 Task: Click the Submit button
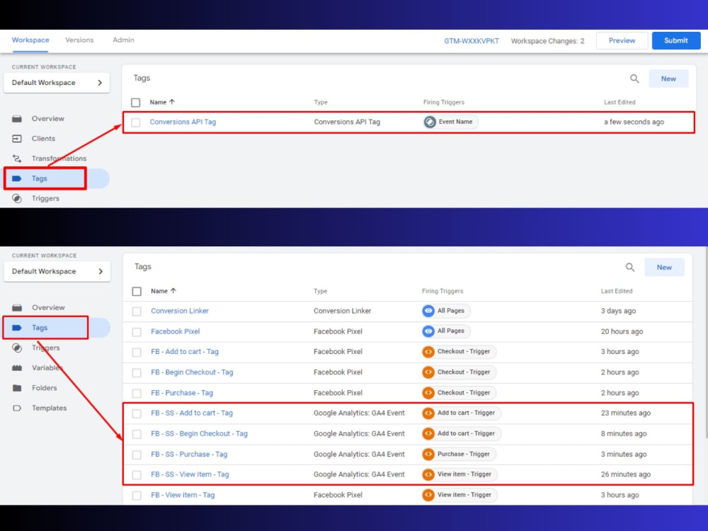675,40
